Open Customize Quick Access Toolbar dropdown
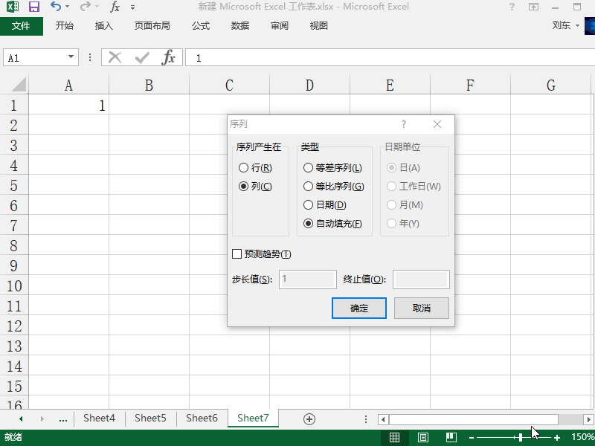The height and width of the screenshot is (446, 595). (133, 7)
